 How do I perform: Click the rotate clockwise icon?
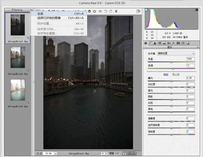(x=111, y=11)
